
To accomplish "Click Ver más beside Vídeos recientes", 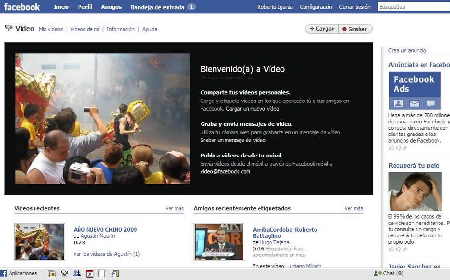I will 174,208.
